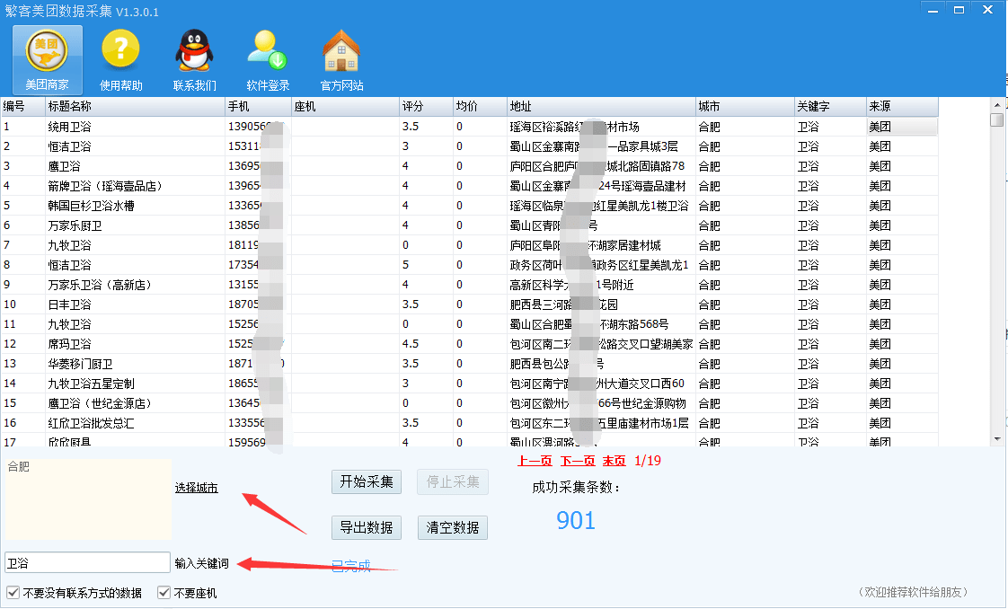Open 选择城市 link
1008x609 pixels.
coord(196,488)
